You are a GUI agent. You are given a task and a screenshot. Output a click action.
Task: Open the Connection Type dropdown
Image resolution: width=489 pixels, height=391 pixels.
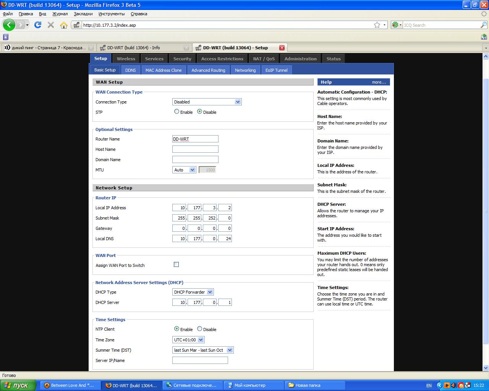[207, 102]
